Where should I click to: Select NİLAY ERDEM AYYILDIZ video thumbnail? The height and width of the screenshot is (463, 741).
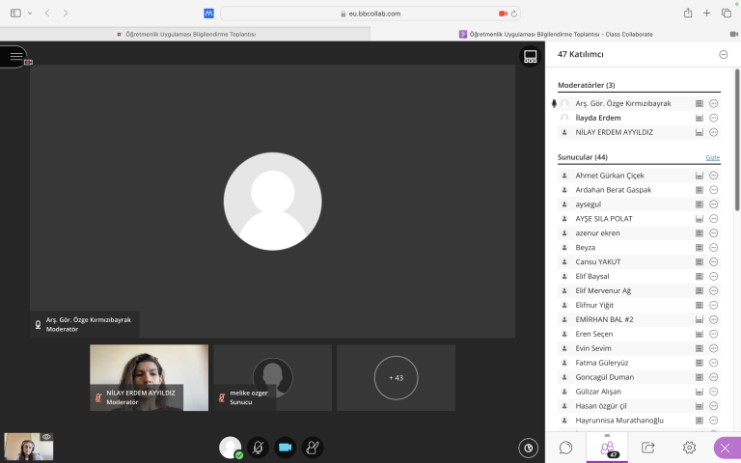click(x=149, y=377)
